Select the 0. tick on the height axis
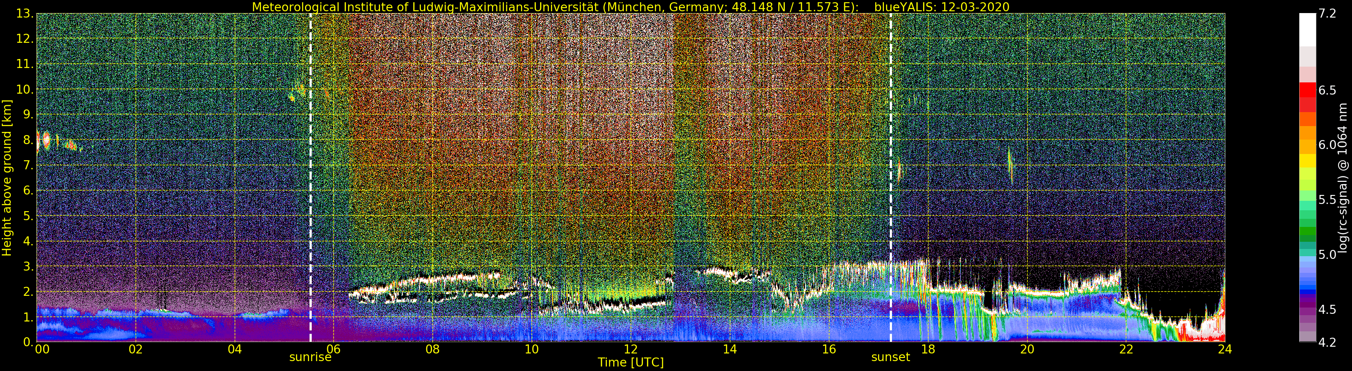 pyautogui.click(x=28, y=342)
